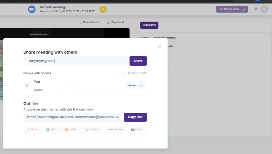Screen dimensions: 272x154
Task: Click the Slack integration icon
Action: click(x=32, y=129)
